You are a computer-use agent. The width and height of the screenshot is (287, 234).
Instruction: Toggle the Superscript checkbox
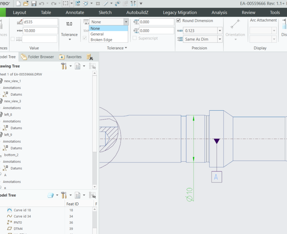coord(135,38)
